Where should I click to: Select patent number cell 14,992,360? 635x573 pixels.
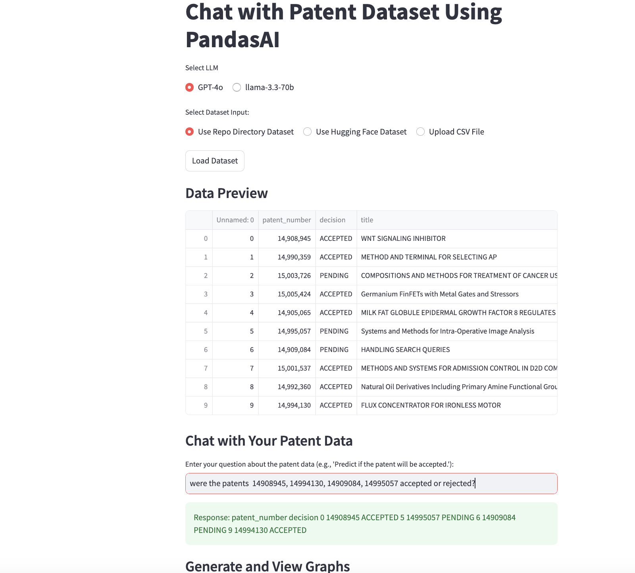pos(287,386)
